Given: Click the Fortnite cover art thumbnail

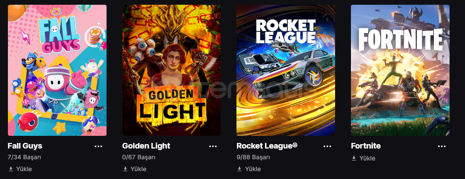Looking at the screenshot, I should point(400,70).
